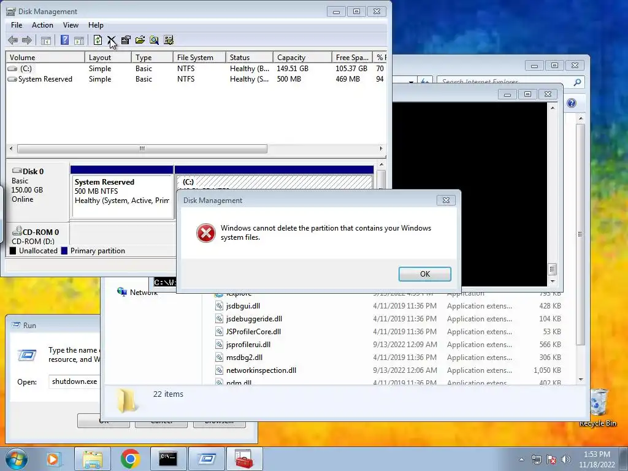
Task: Click the Back arrow in Disk Management toolbar
Action: [13, 40]
